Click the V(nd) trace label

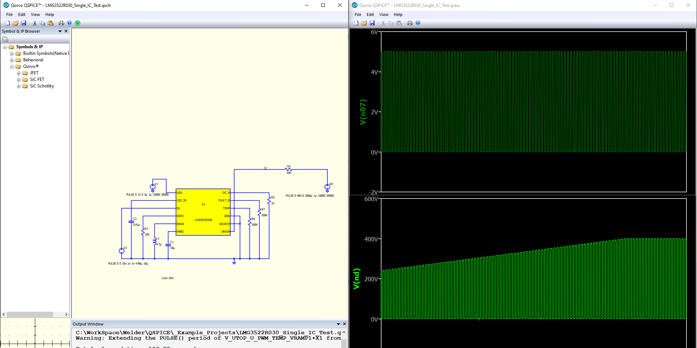click(356, 279)
